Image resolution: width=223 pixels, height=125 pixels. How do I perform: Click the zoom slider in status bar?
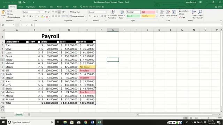click(x=209, y=118)
